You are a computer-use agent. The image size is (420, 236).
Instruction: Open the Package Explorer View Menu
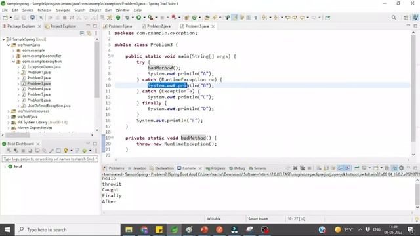pyautogui.click(x=96, y=33)
